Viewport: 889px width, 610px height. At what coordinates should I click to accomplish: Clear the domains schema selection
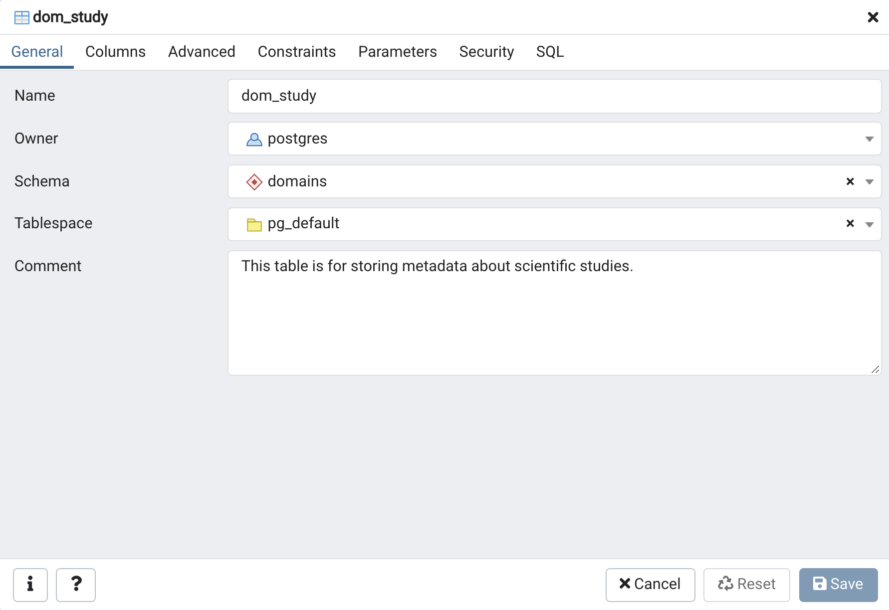[850, 181]
